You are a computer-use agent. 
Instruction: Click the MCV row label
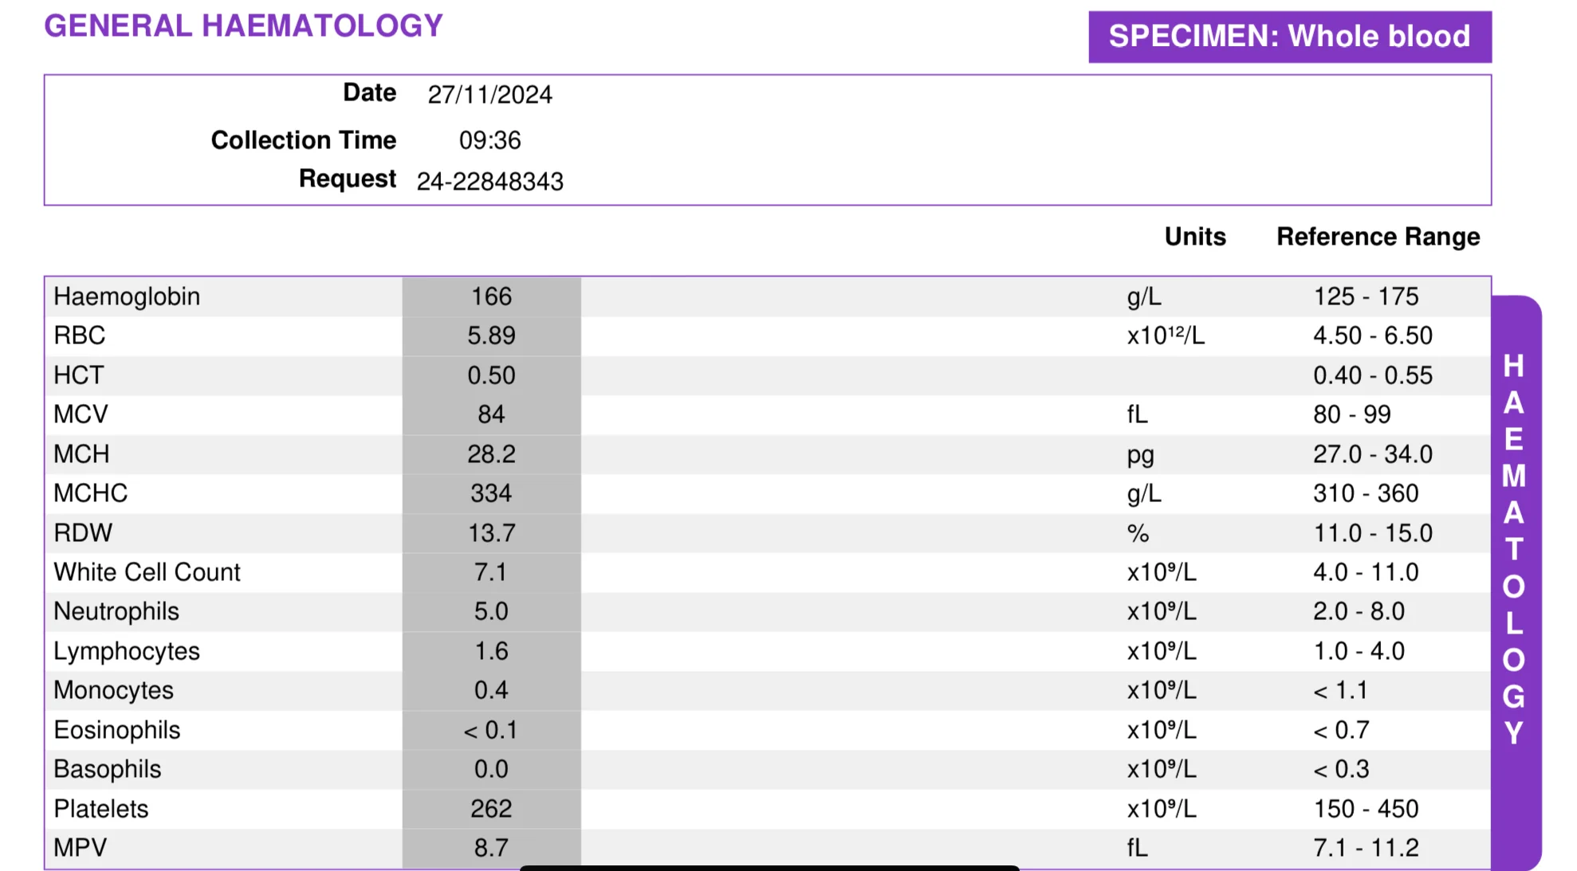point(81,414)
